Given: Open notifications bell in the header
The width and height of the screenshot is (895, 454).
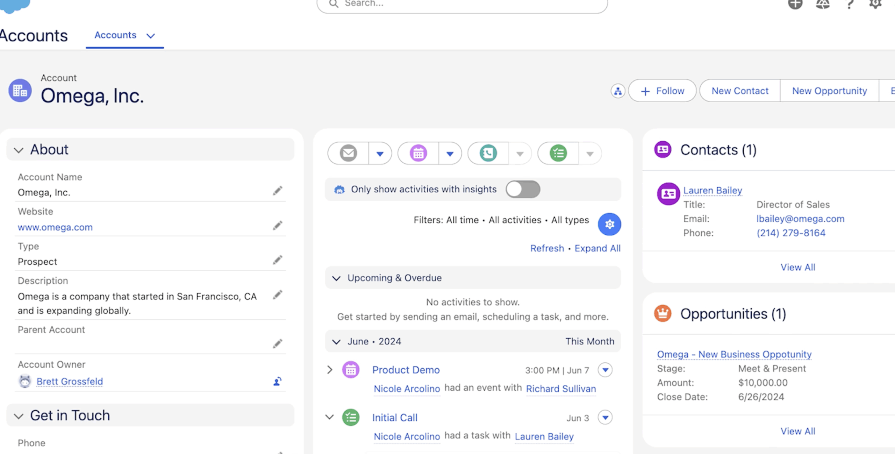Looking at the screenshot, I should coord(822,4).
